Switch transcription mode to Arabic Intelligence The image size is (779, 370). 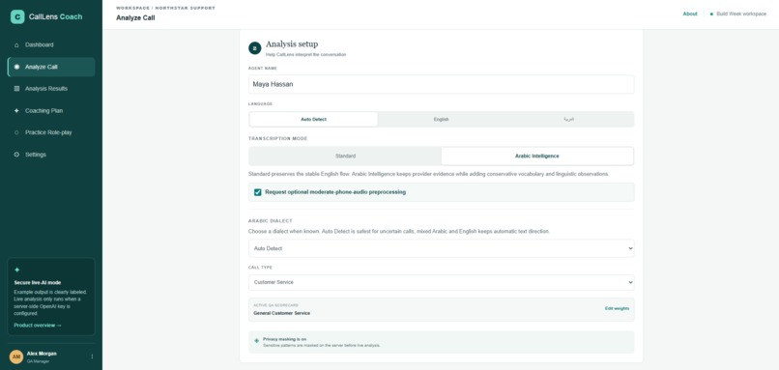(x=537, y=156)
